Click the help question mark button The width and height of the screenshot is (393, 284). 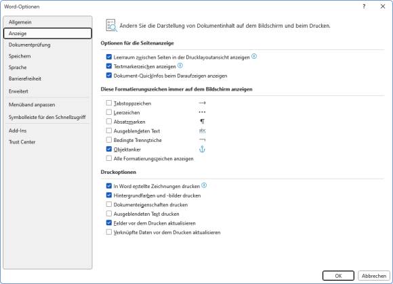(x=364, y=7)
